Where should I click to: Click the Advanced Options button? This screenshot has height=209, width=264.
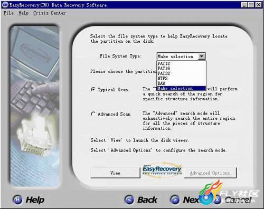coord(210,173)
